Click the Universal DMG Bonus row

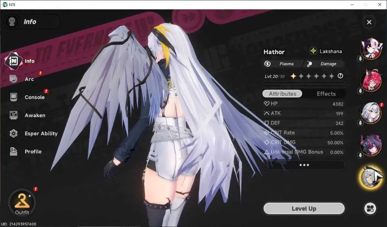pyautogui.click(x=303, y=152)
